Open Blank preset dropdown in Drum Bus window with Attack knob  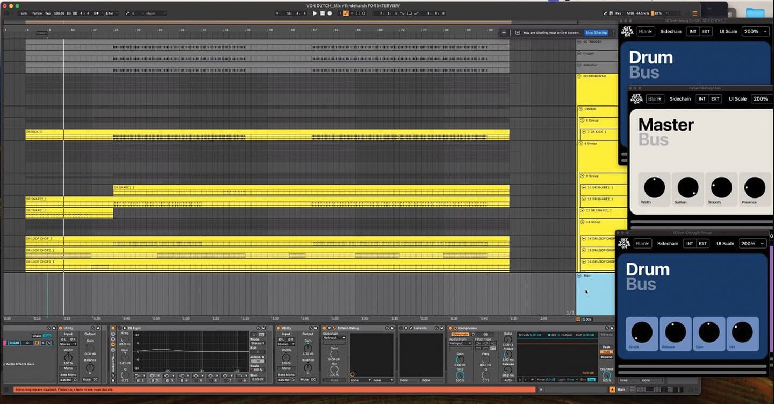[x=643, y=244]
